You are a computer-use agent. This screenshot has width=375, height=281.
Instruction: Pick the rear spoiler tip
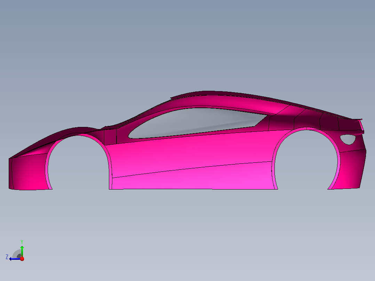(361, 119)
